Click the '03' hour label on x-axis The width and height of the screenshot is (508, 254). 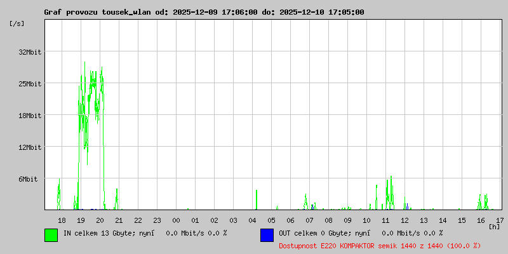pos(233,220)
